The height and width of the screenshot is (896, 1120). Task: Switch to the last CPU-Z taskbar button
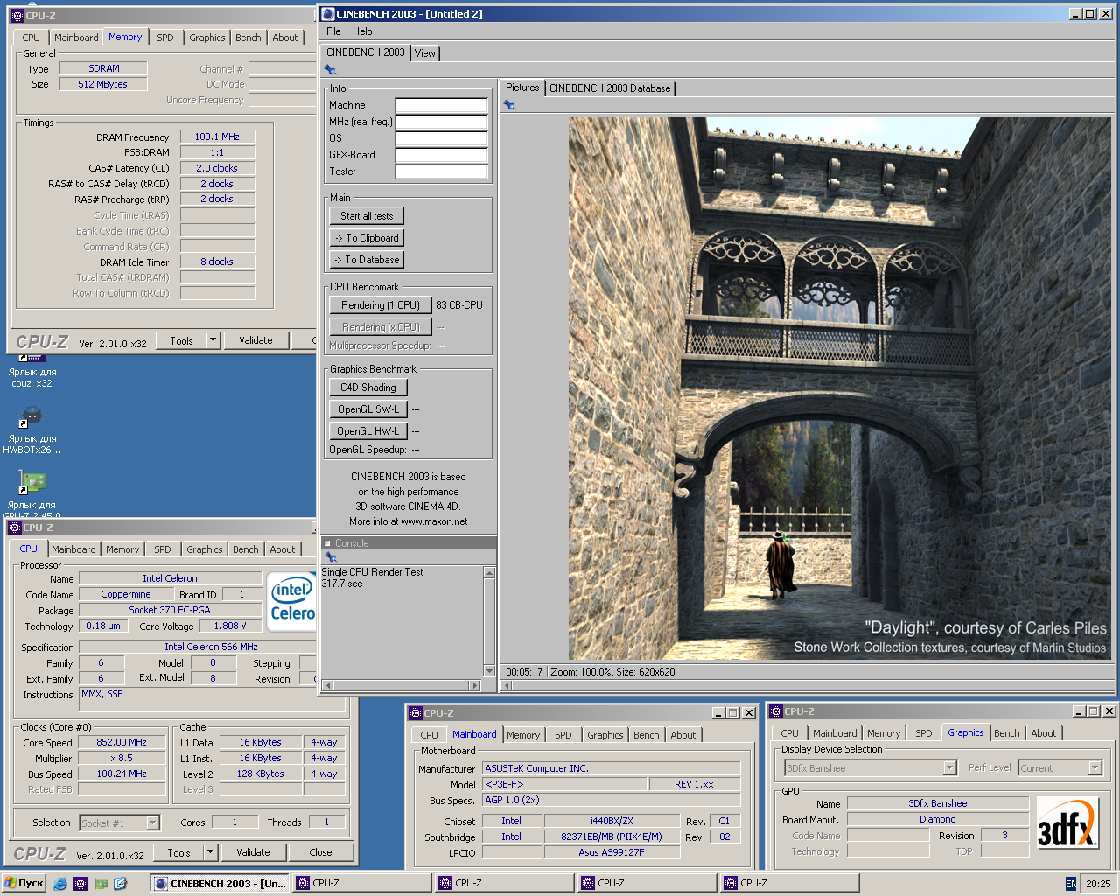coord(789,883)
